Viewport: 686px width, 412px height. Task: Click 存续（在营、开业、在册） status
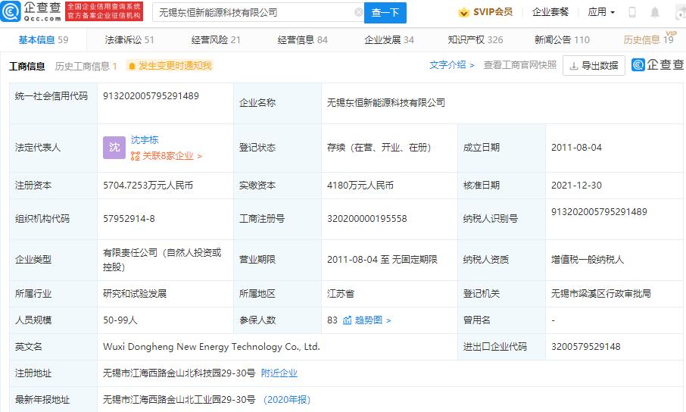click(381, 148)
